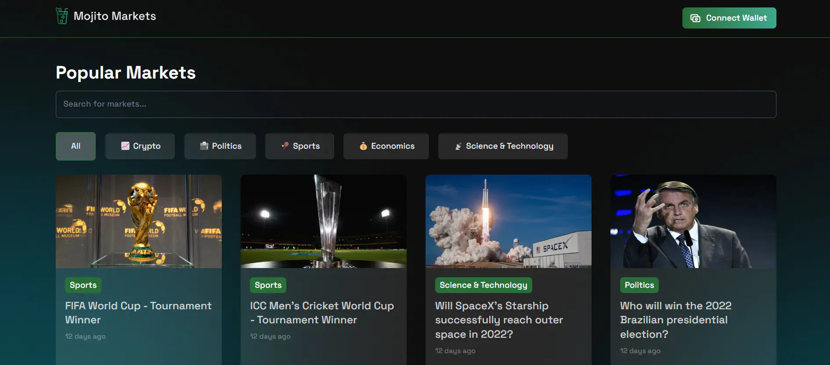The image size is (830, 365).
Task: Open Will SpaceX's Starship reach outer space market
Action: tap(499, 320)
